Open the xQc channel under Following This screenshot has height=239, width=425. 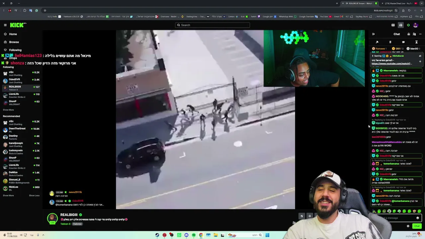[x=21, y=73]
